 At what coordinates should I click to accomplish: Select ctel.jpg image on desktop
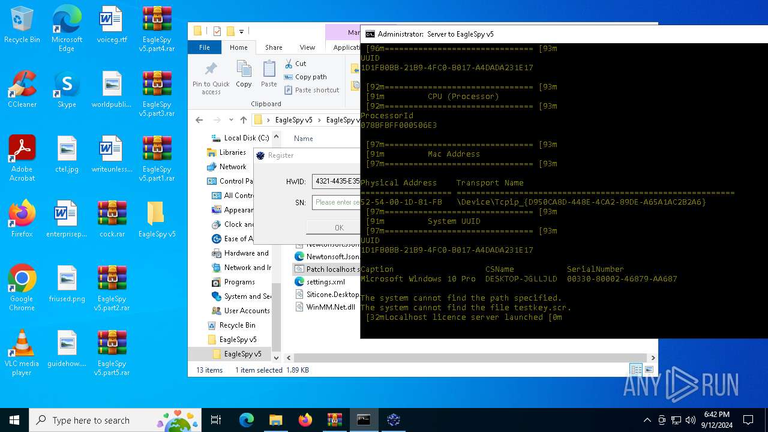pyautogui.click(x=67, y=154)
